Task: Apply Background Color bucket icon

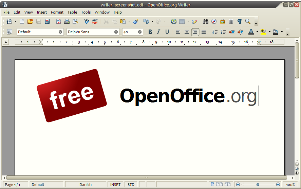Action: point(276,32)
